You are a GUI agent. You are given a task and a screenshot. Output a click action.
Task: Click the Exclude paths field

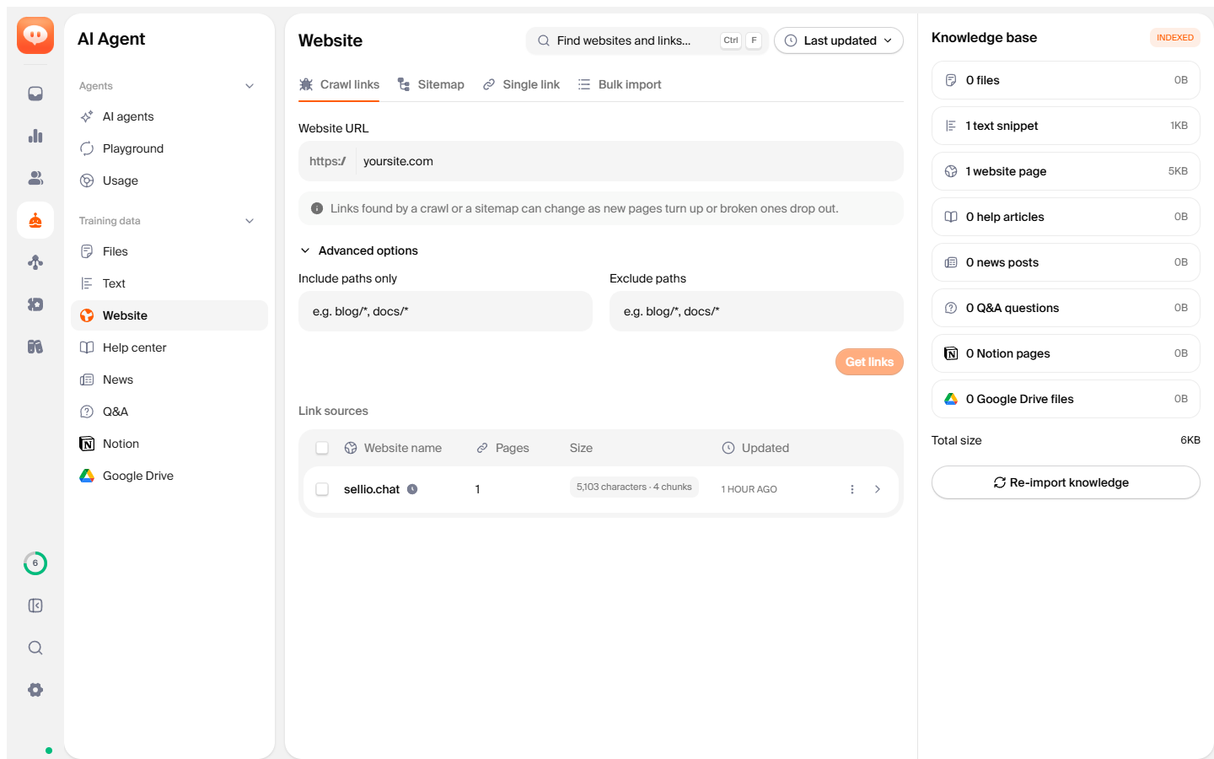756,311
